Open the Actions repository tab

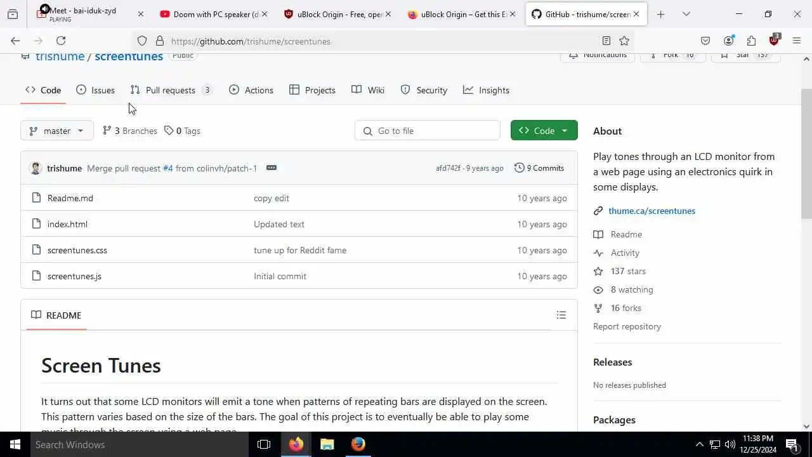[x=251, y=90]
